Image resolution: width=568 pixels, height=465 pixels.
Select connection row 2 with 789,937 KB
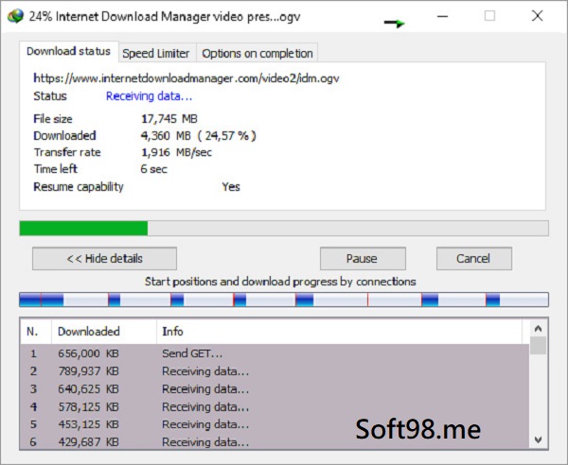click(x=275, y=371)
